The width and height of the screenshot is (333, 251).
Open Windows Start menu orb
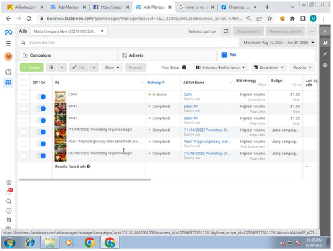pos(10,242)
